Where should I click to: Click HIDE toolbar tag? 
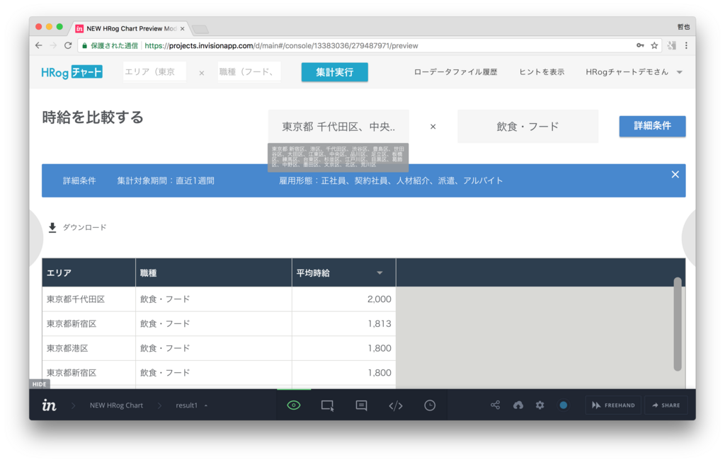coord(40,384)
